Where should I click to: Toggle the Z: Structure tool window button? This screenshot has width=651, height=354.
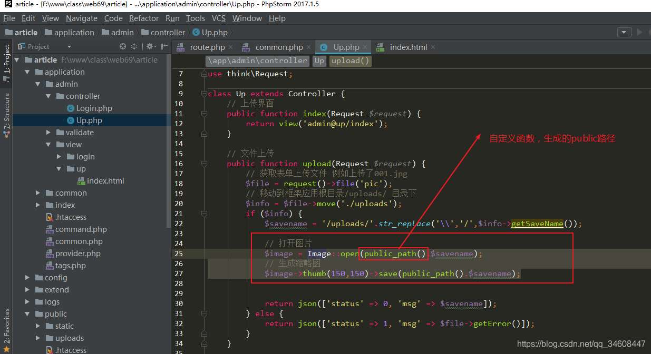tap(6, 115)
